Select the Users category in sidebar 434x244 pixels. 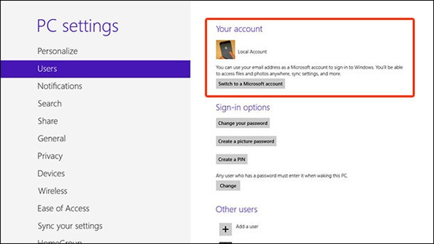[96, 69]
